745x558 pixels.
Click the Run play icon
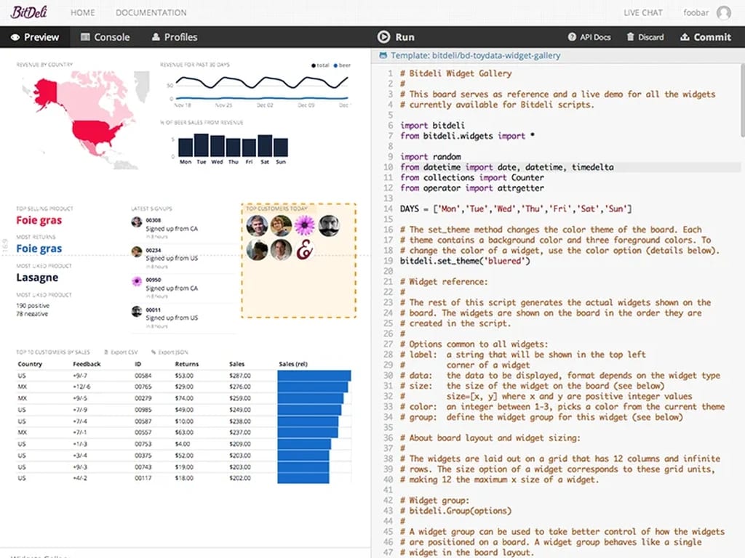pyautogui.click(x=383, y=37)
